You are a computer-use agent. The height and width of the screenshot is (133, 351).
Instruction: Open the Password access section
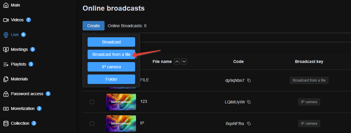pos(27,94)
